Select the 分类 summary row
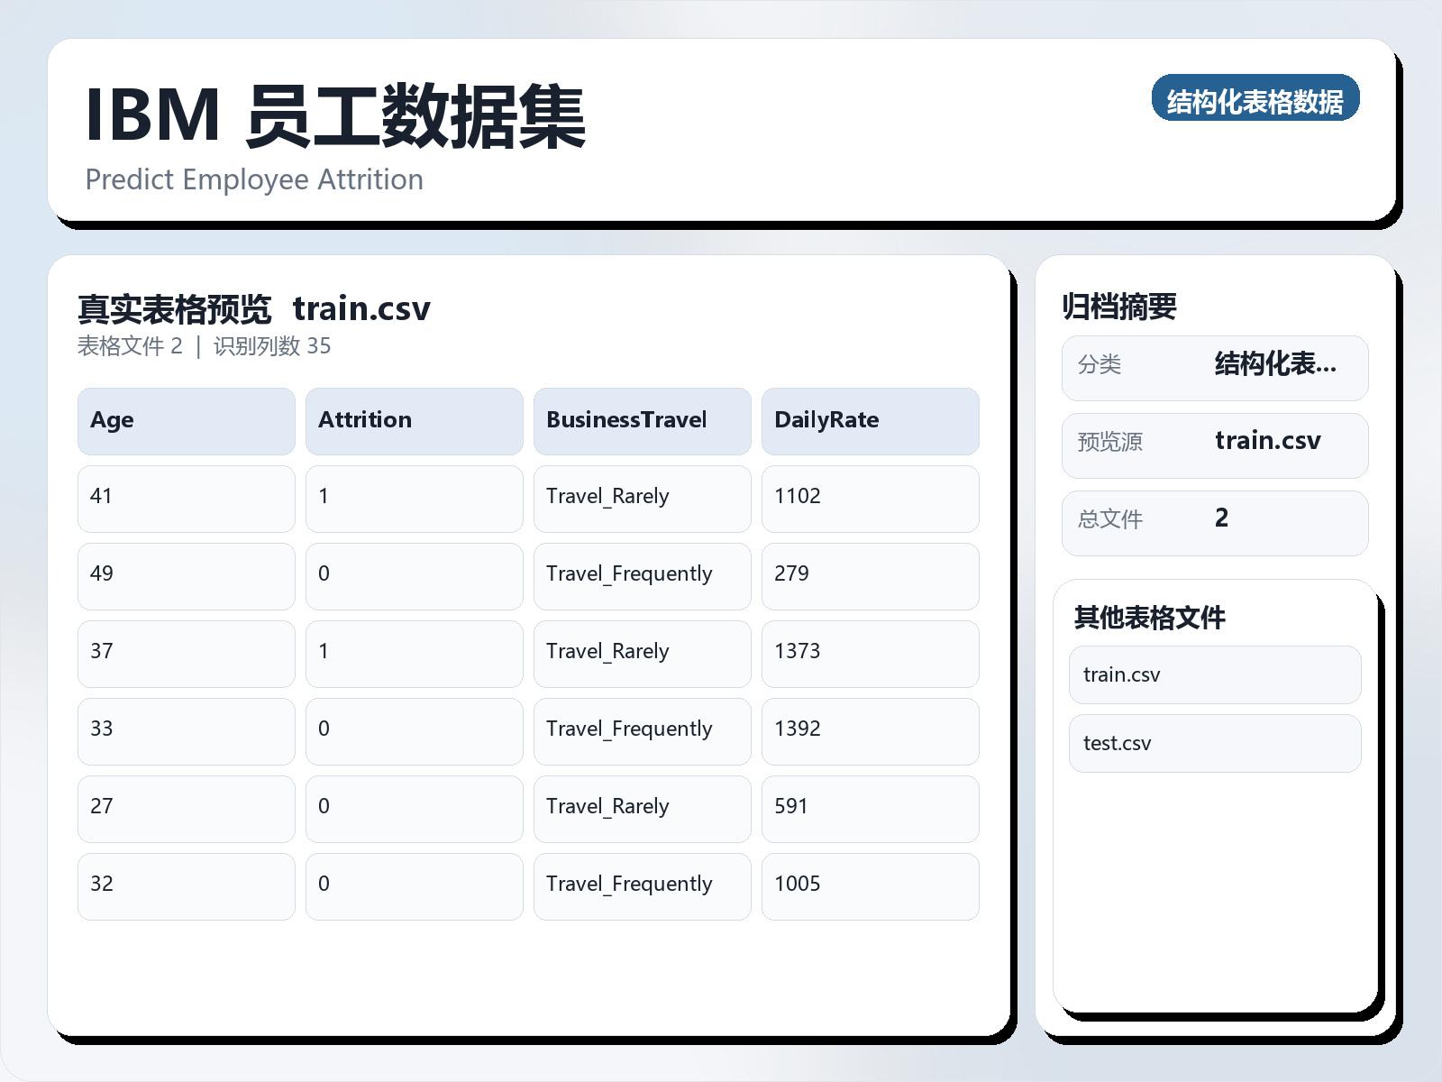The width and height of the screenshot is (1442, 1082). click(1214, 367)
